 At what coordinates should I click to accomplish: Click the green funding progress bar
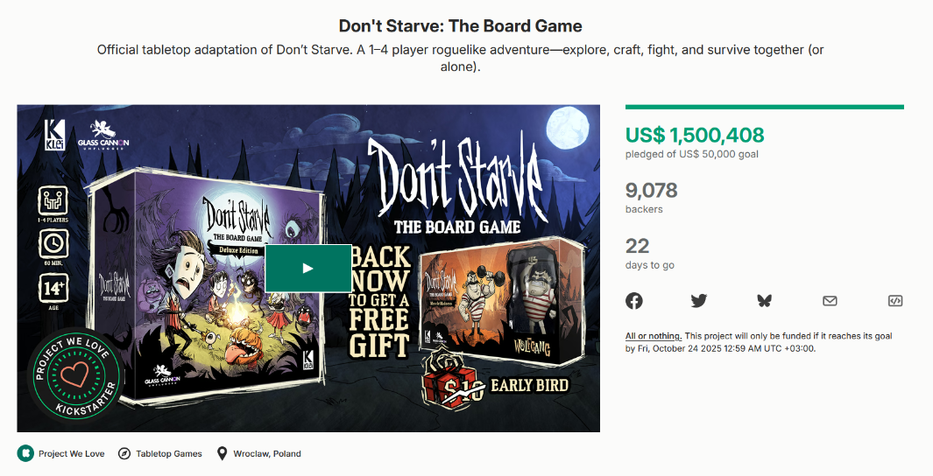(764, 108)
